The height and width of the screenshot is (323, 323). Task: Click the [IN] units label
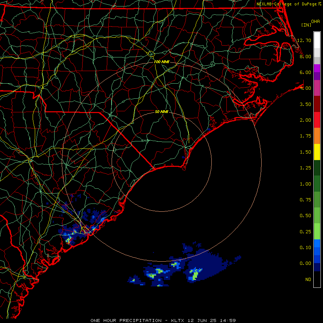(x=306, y=25)
